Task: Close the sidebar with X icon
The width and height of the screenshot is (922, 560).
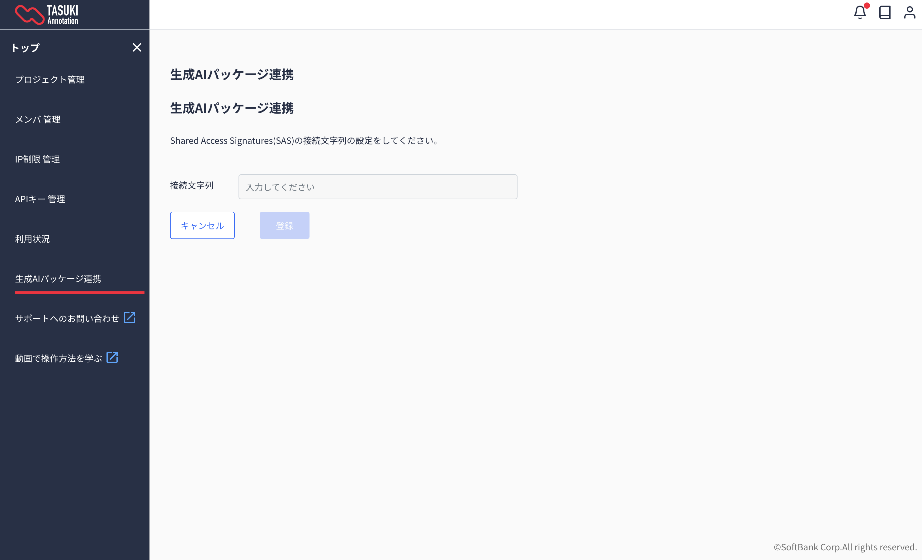Action: [x=137, y=48]
